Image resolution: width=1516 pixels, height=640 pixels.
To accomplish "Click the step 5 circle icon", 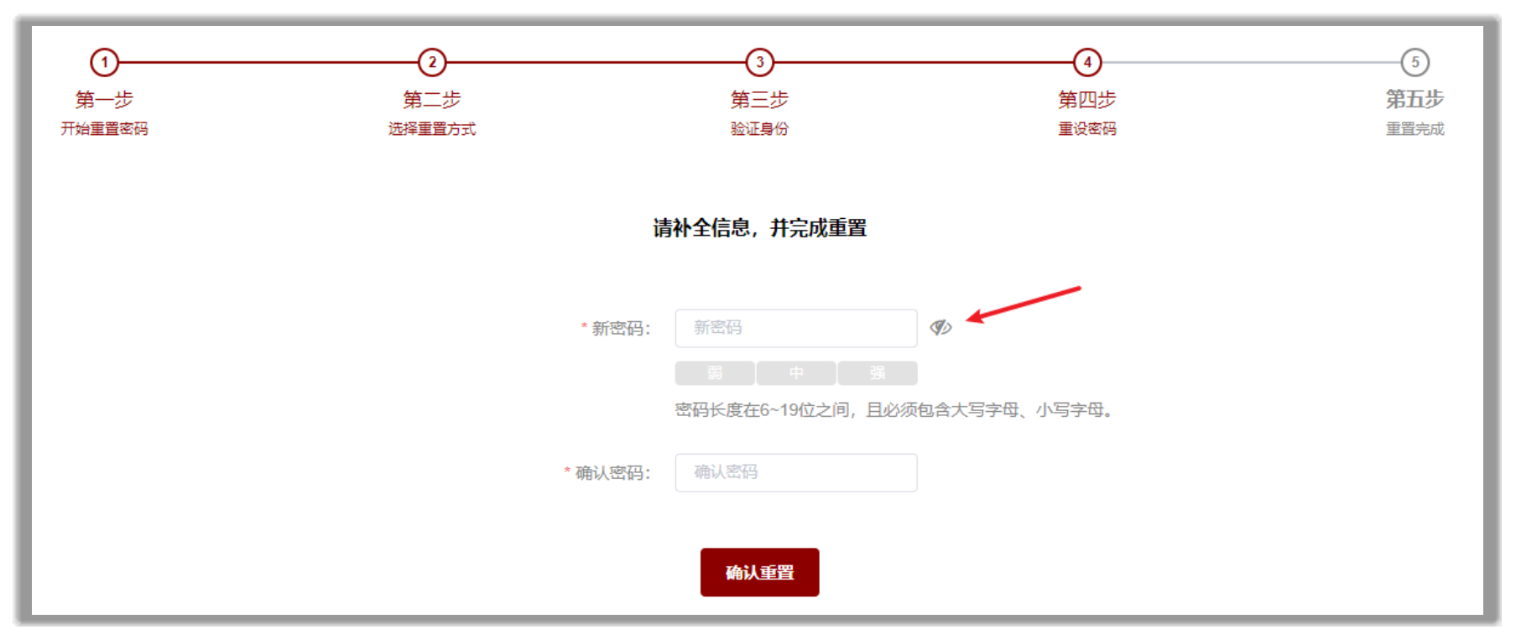I will click(1415, 62).
